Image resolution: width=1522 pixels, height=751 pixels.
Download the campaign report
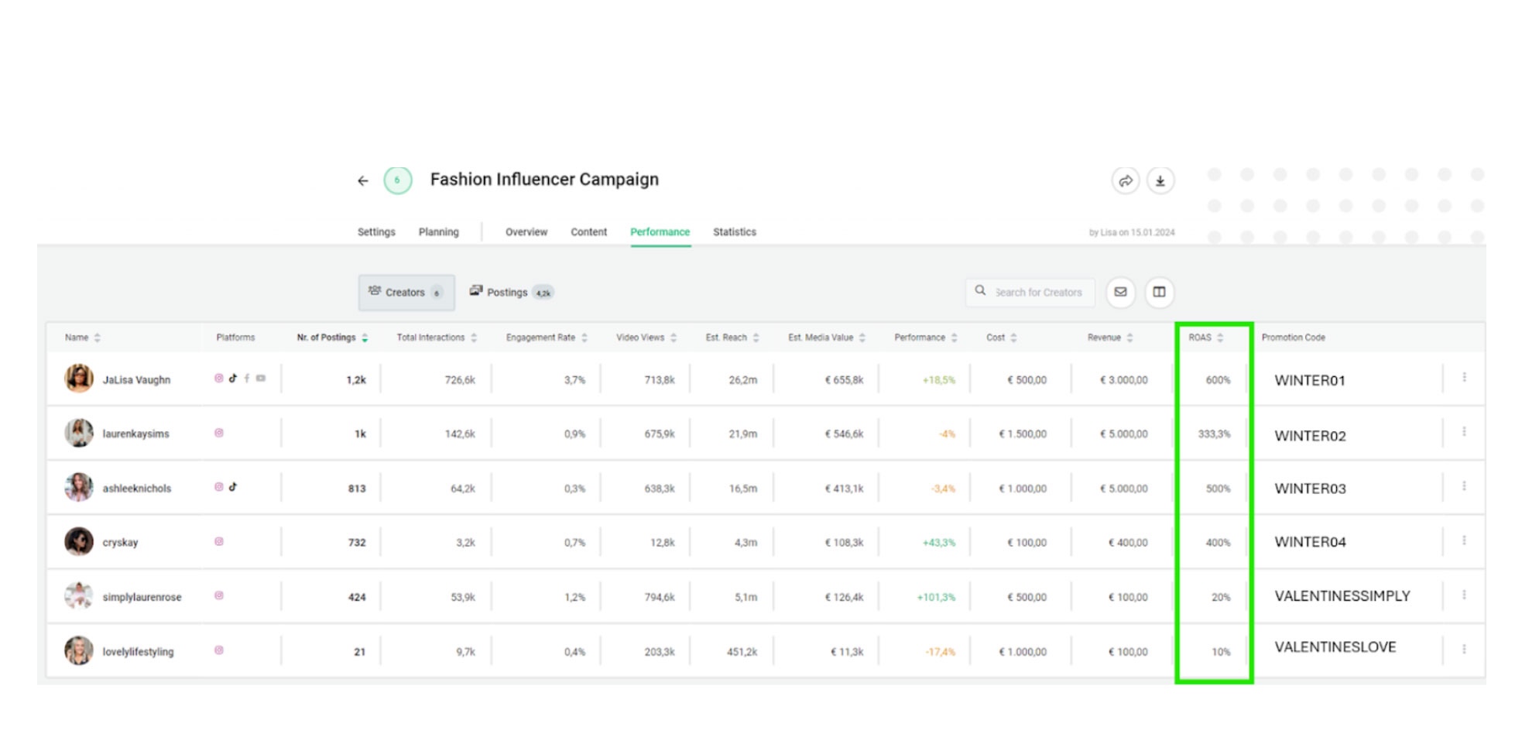click(1160, 181)
